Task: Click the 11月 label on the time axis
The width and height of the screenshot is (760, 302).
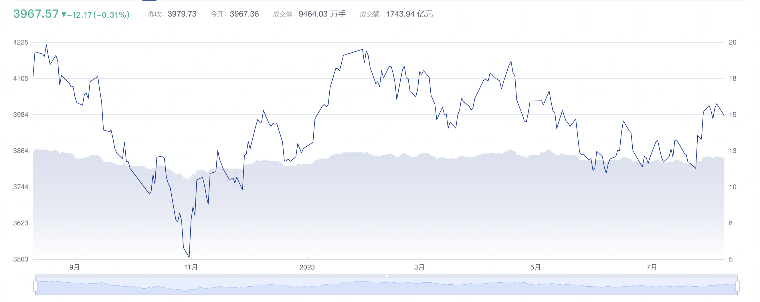Action: click(191, 267)
